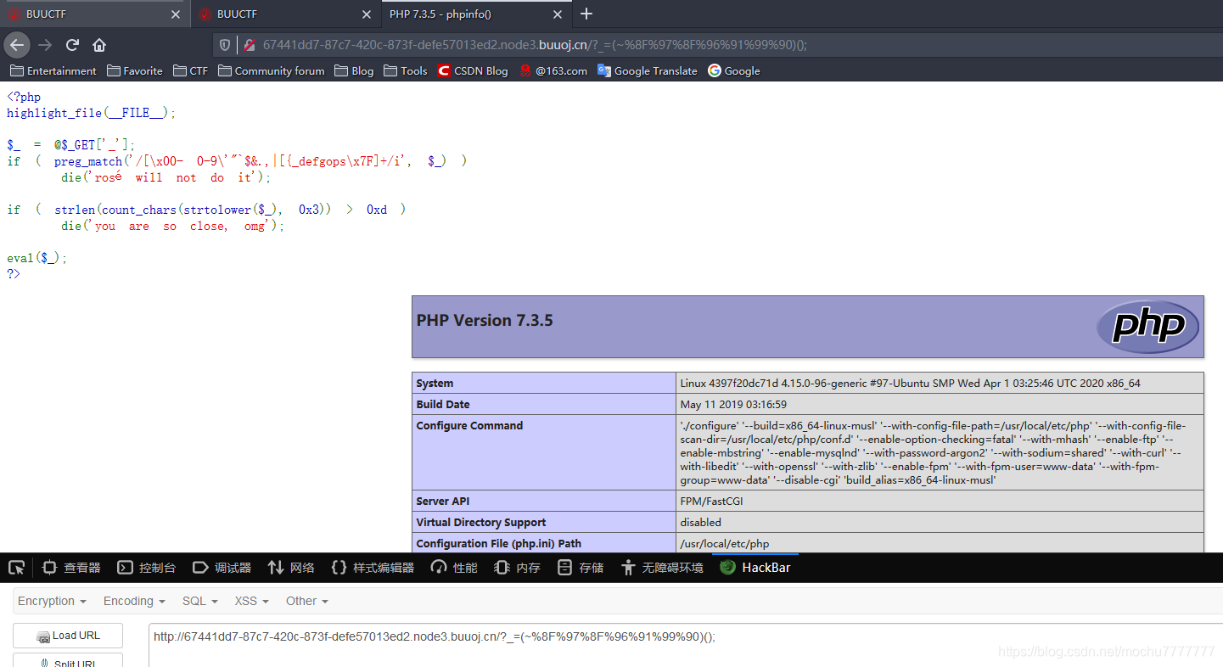
Task: Close the first BUUCTF tab
Action: tap(176, 14)
